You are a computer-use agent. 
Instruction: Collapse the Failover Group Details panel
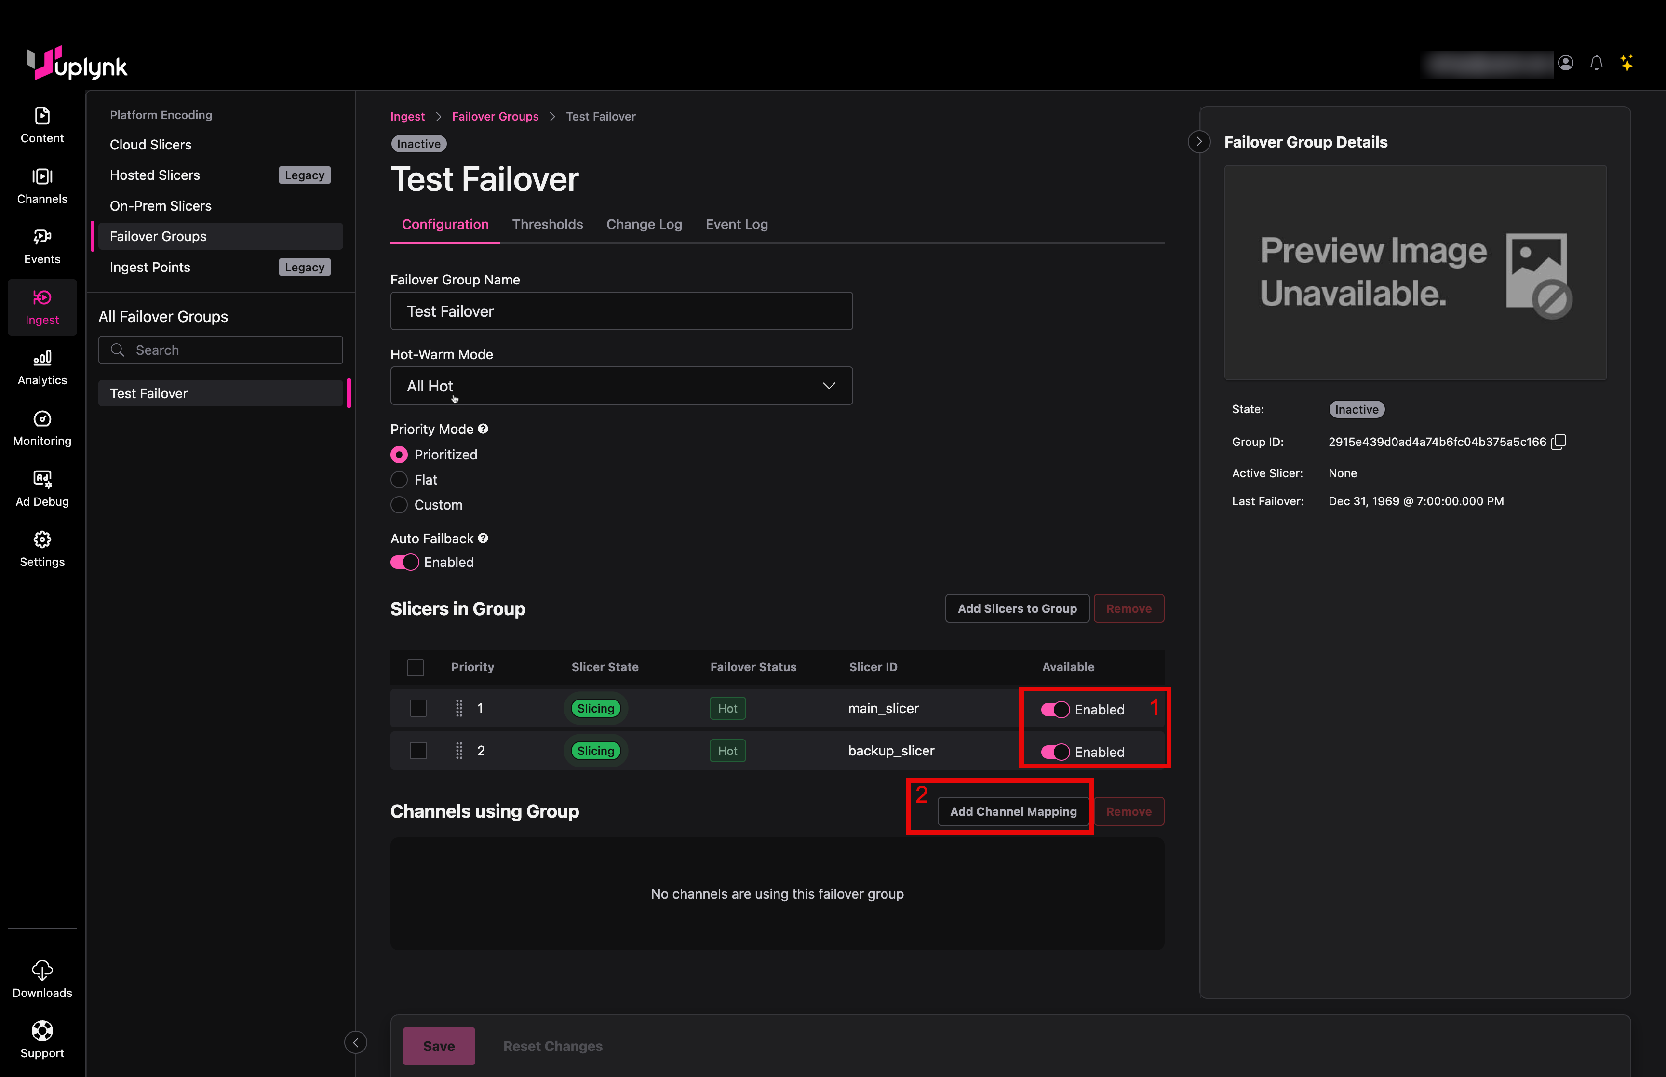tap(1199, 142)
